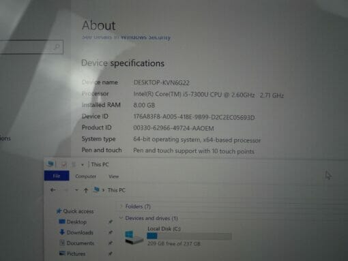Click the Desktop folder icon
Image resolution: width=348 pixels, height=261 pixels.
(x=62, y=221)
